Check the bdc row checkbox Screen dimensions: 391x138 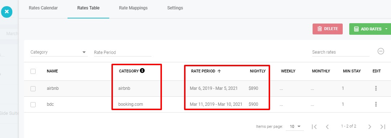coord(33,105)
